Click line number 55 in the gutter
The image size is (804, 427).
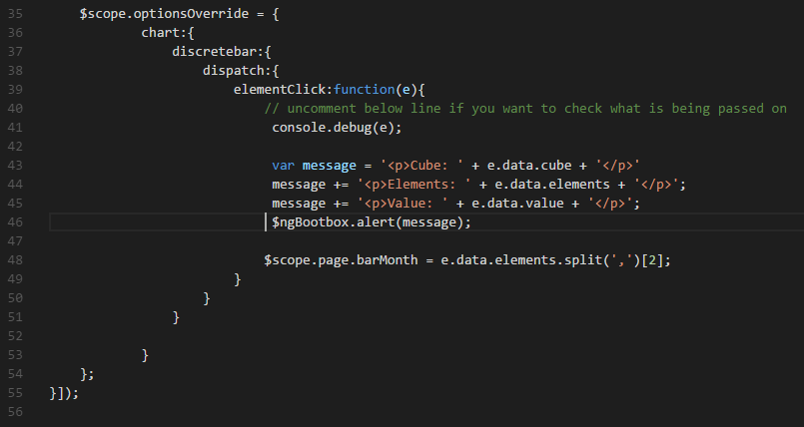tap(14, 392)
